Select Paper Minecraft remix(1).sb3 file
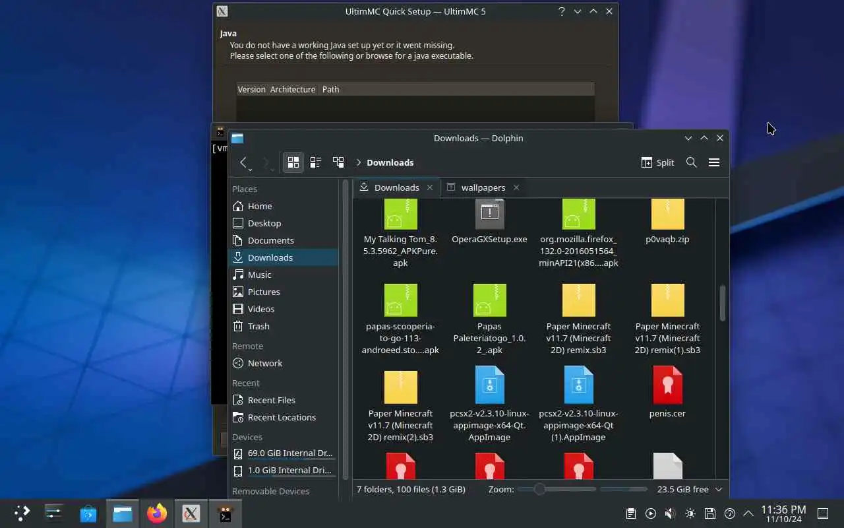 click(x=667, y=319)
